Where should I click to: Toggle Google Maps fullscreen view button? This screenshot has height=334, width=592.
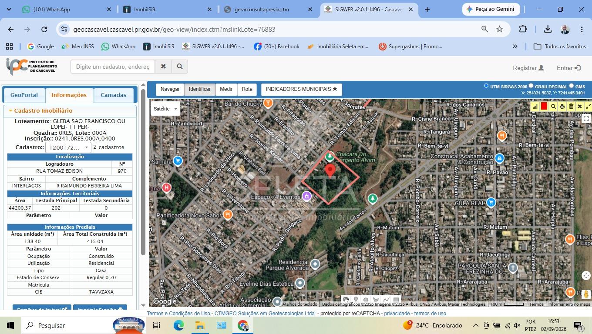pos(586,118)
